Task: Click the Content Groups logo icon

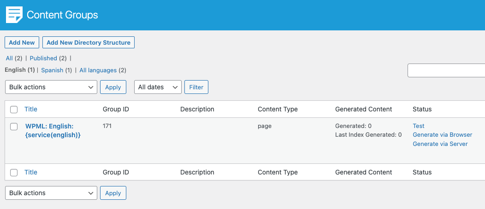Action: (14, 15)
